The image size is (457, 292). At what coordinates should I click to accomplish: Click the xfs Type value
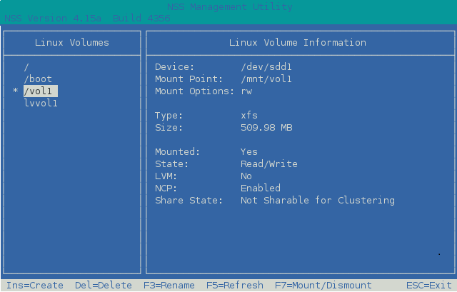coord(249,115)
